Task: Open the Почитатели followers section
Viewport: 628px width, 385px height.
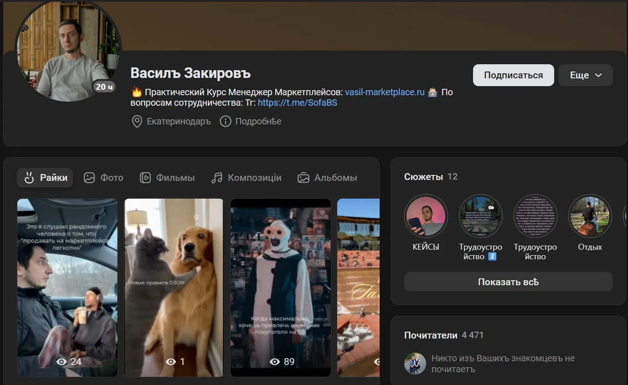Action: (x=431, y=335)
